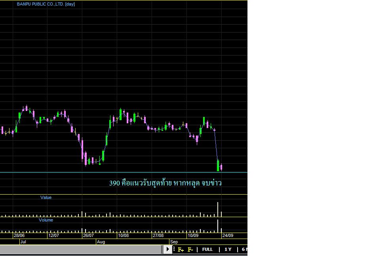Select the Volume panel label
Image resolution: width=371 pixels, height=256 pixels.
point(46,220)
